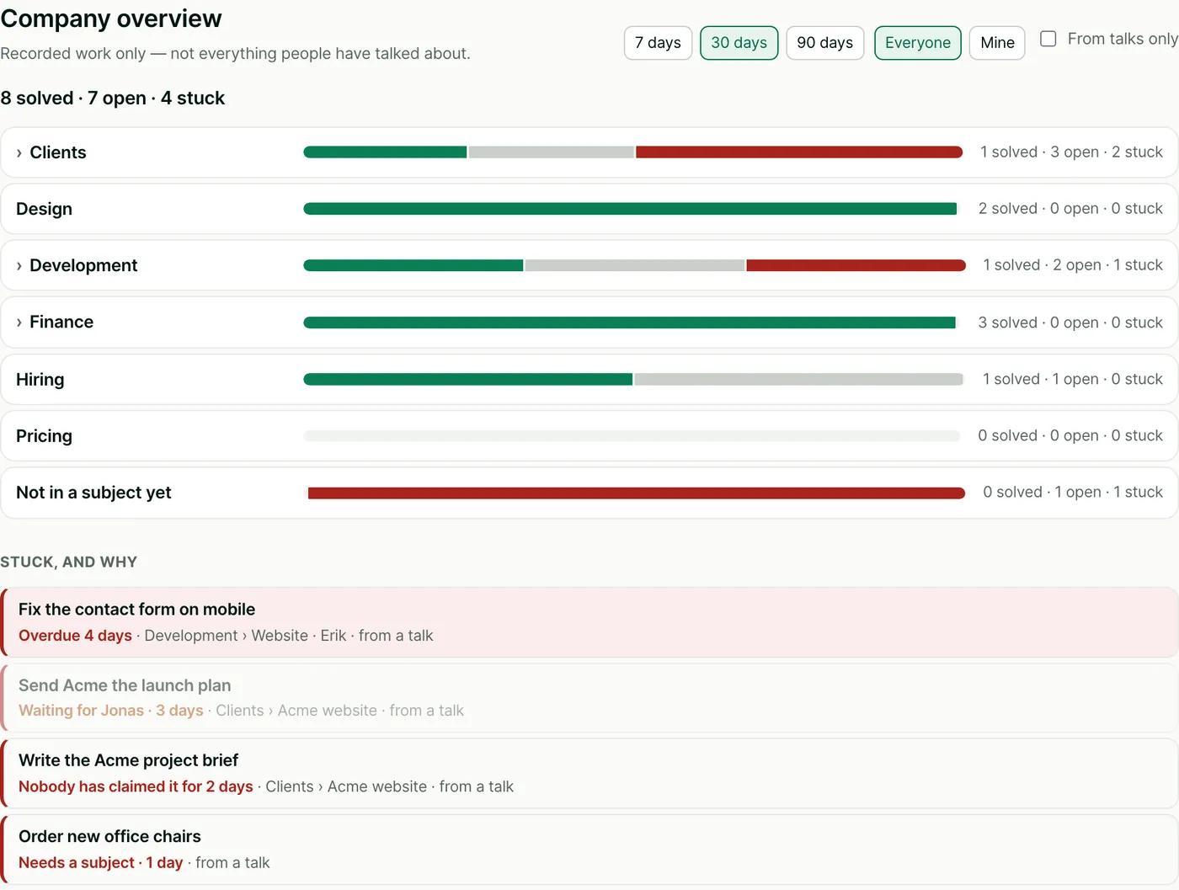The image size is (1179, 890).
Task: Click the '1 solved · 2 open · 1 stuck' count
Action: pyautogui.click(x=1073, y=265)
